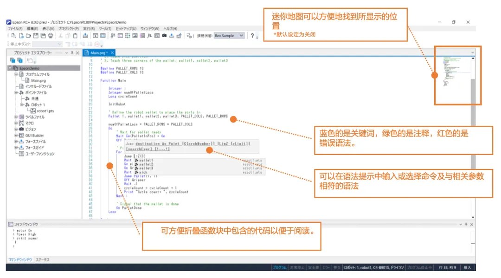The image size is (501, 278).
Task: Close the Main.prg editor tab
Action: click(x=112, y=53)
